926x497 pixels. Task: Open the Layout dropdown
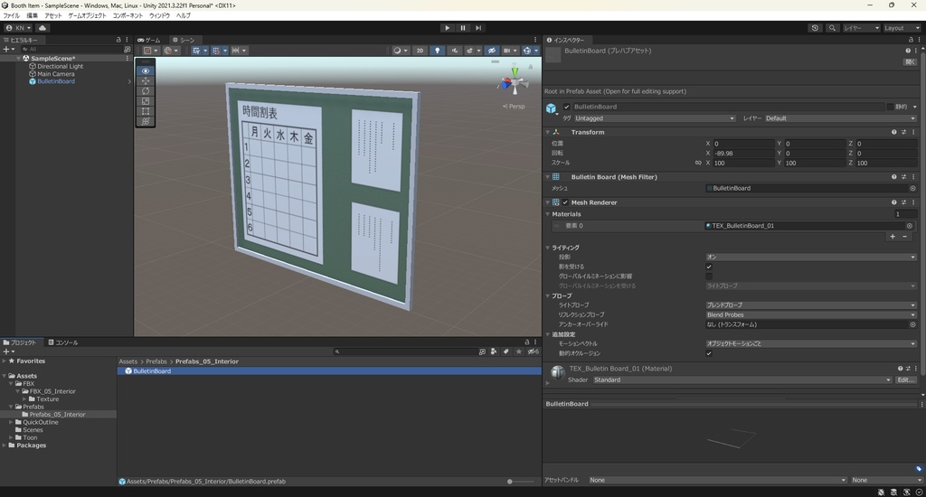900,28
